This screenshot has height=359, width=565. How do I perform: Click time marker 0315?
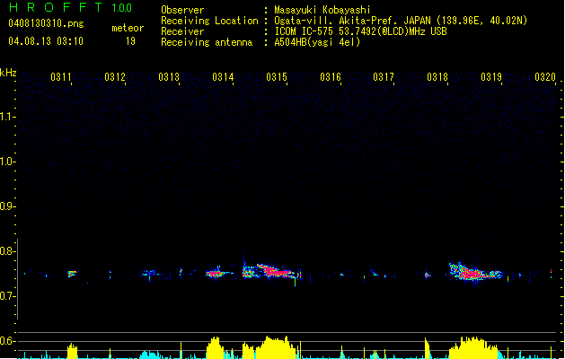(x=277, y=77)
